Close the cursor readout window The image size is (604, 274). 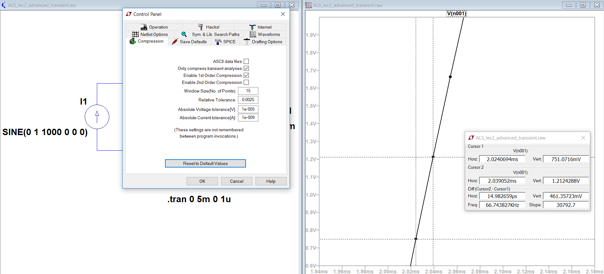pyautogui.click(x=583, y=138)
